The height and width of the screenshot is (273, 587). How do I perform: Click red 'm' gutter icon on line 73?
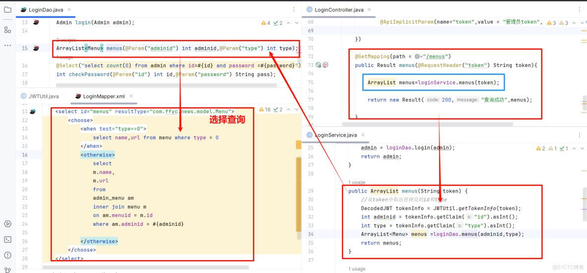click(x=325, y=65)
